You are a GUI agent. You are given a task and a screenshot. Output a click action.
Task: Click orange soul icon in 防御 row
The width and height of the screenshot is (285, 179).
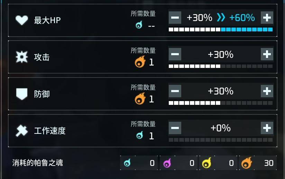[x=140, y=99]
